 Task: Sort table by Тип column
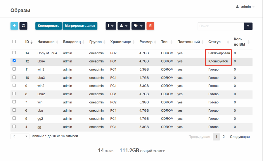coord(167,42)
